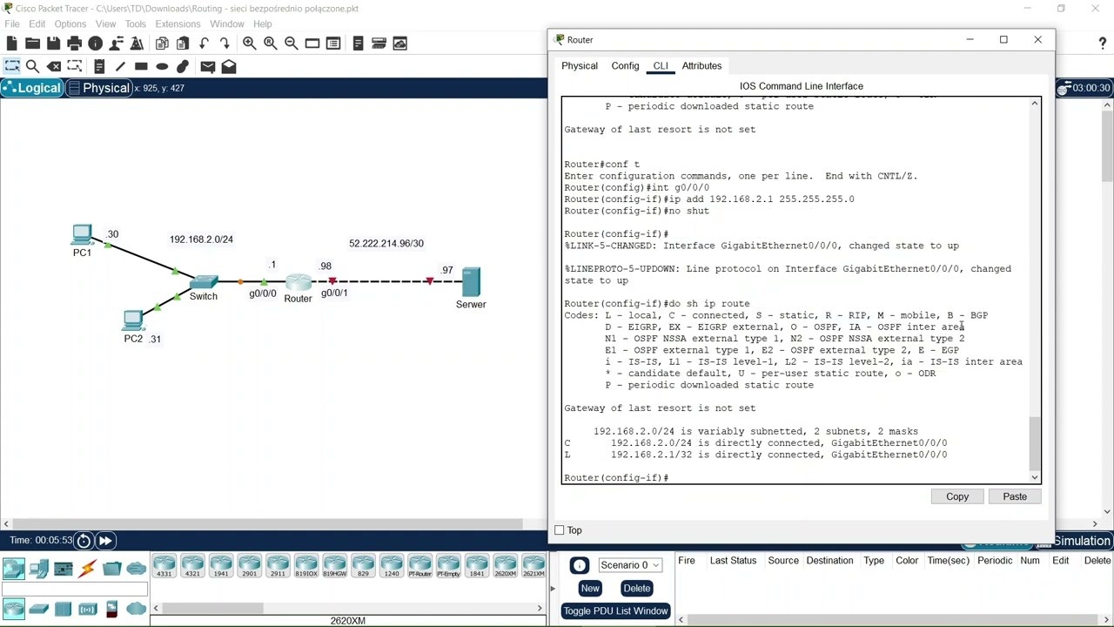Enable the Top checkbox in Router window
This screenshot has height=627, width=1114.
(x=560, y=530)
